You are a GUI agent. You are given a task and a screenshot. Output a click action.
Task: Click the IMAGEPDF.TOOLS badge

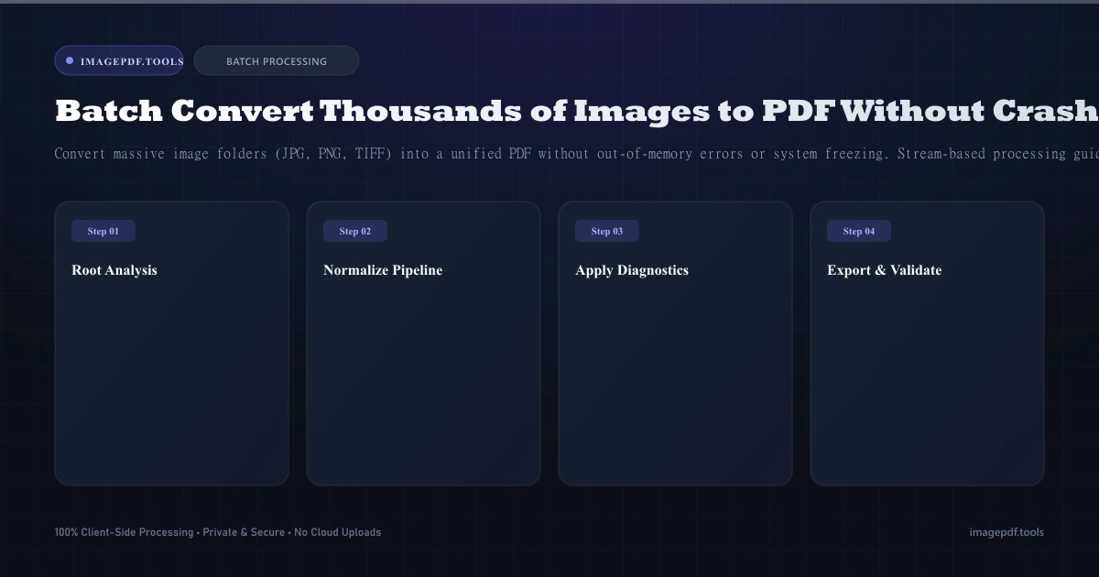tap(119, 60)
